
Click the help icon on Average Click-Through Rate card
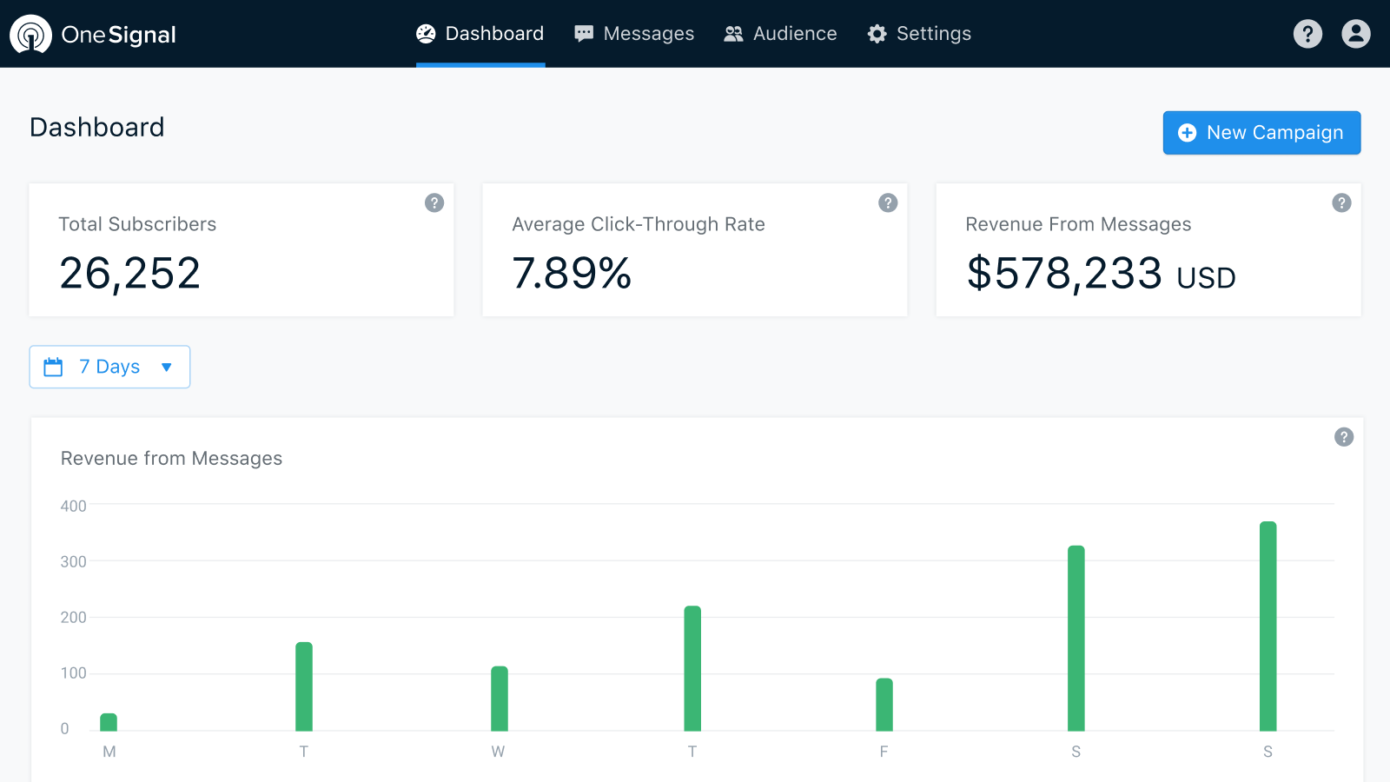point(888,202)
